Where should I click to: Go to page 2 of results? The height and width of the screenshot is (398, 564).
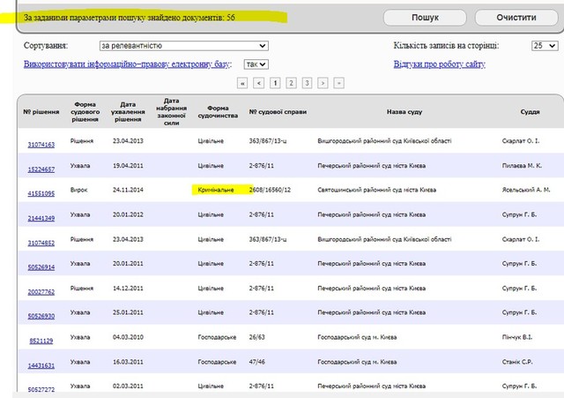coord(291,83)
